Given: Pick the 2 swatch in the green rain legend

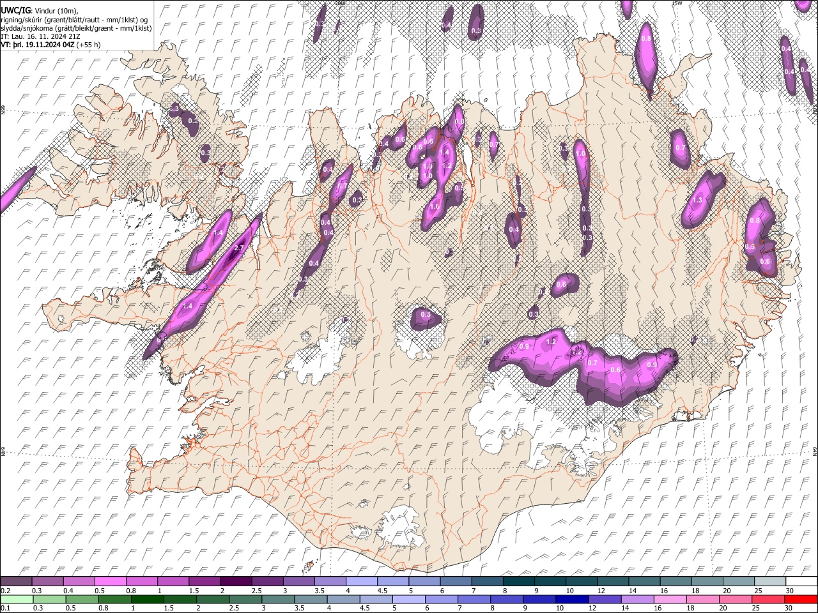Looking at the screenshot, I should [213, 599].
